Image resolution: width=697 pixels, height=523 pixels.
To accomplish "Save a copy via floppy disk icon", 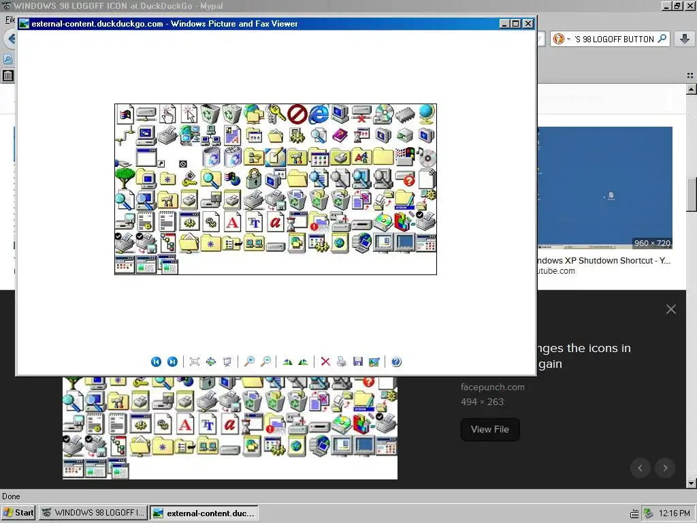I will (x=358, y=362).
